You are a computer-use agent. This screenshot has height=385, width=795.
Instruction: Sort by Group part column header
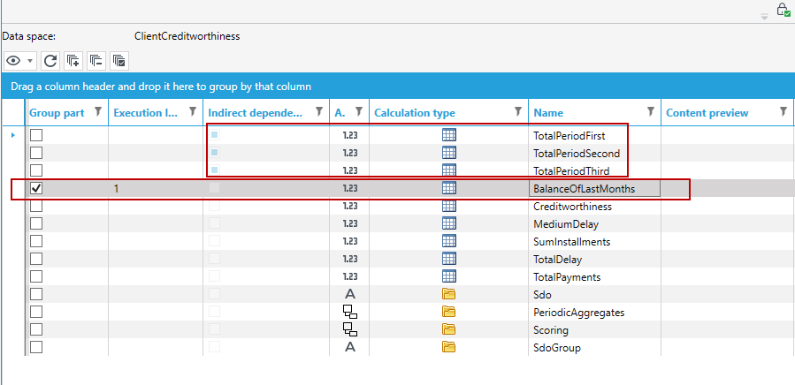57,113
